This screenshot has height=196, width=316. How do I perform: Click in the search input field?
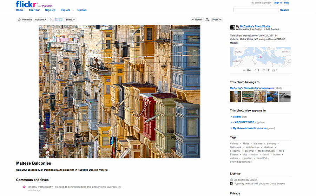pos(256,10)
